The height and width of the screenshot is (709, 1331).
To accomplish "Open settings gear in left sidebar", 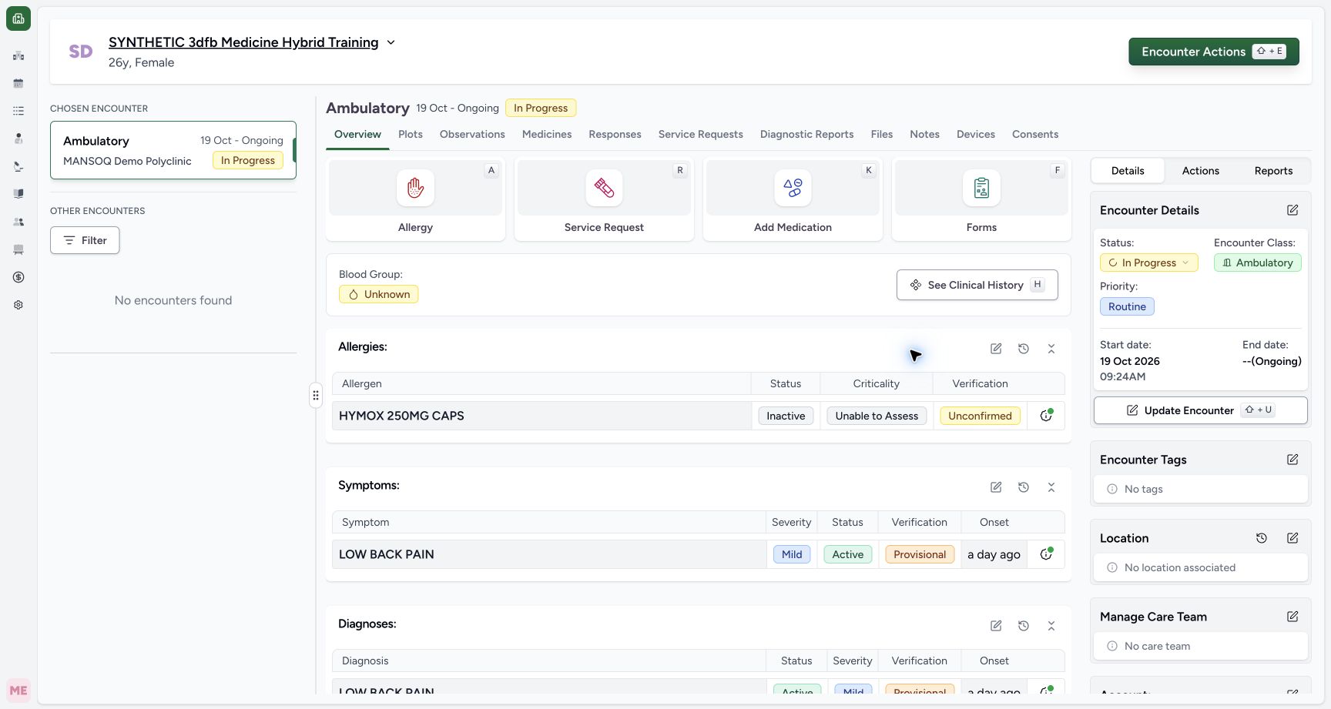I will [18, 305].
